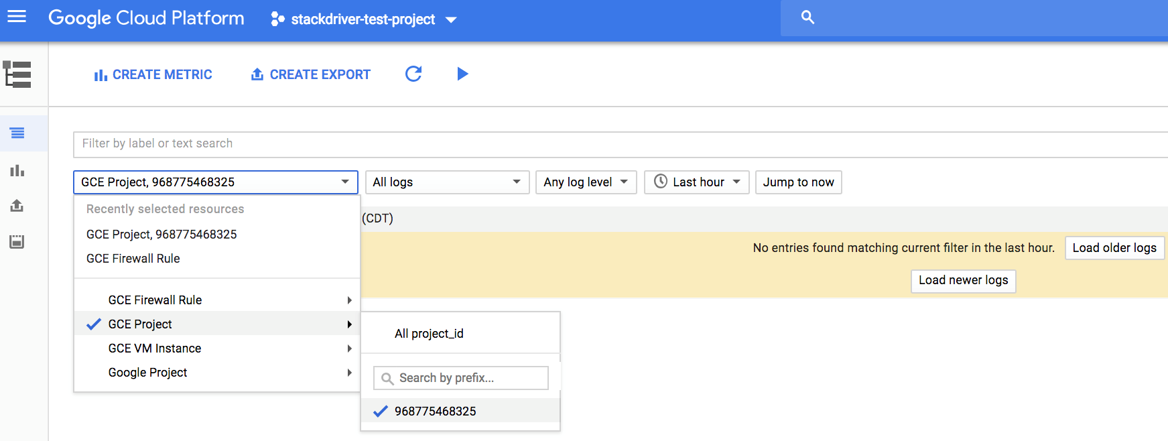Click the Search by prefix field
This screenshot has height=441, width=1168.
click(461, 378)
